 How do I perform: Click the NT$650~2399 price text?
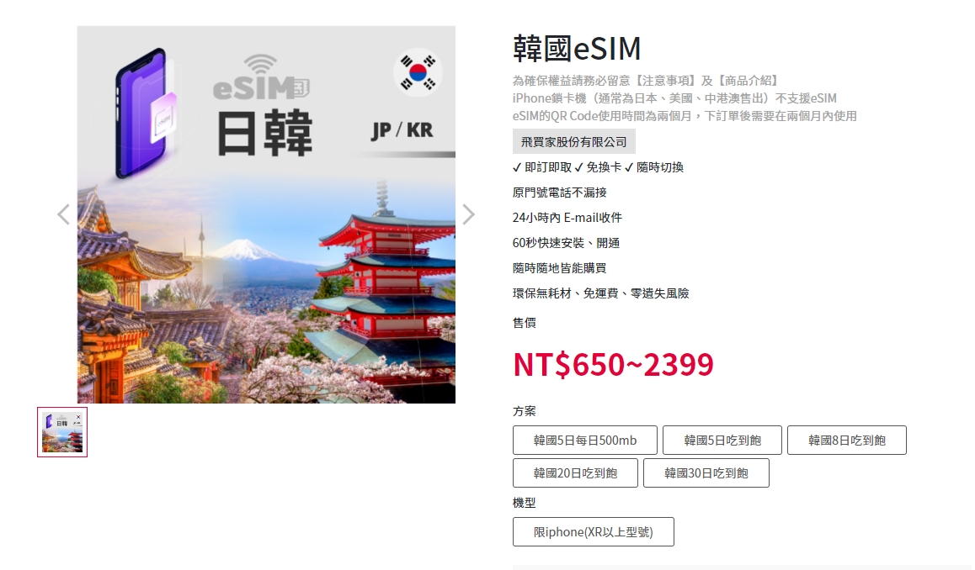tap(613, 365)
